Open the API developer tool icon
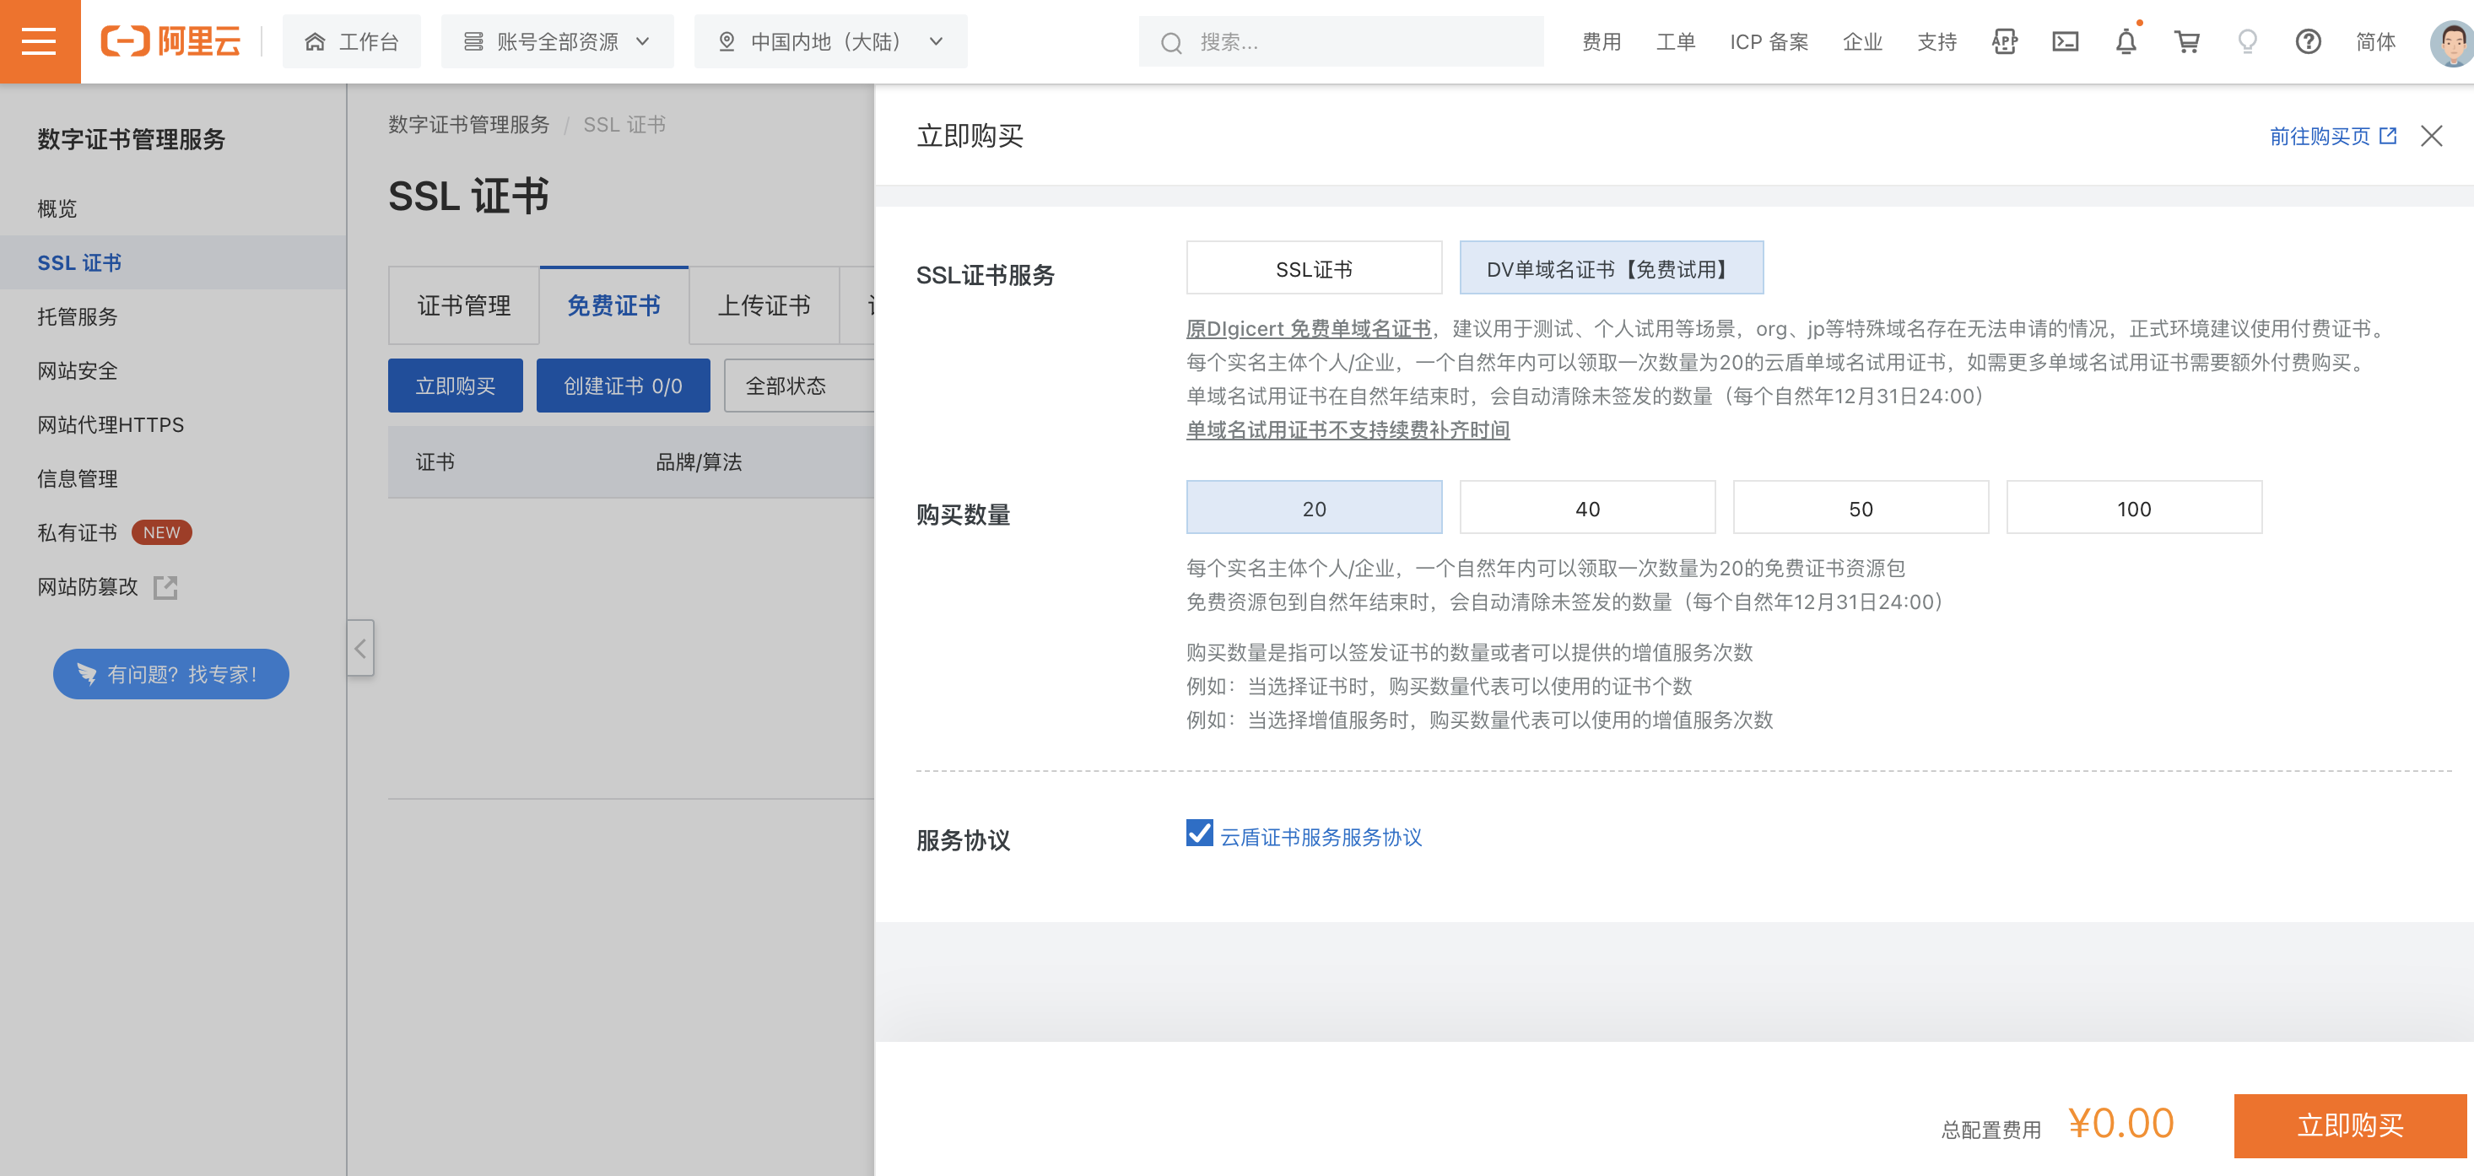The image size is (2474, 1176). coord(2004,41)
